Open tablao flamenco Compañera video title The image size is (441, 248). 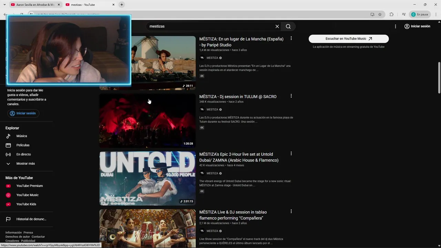click(x=233, y=215)
